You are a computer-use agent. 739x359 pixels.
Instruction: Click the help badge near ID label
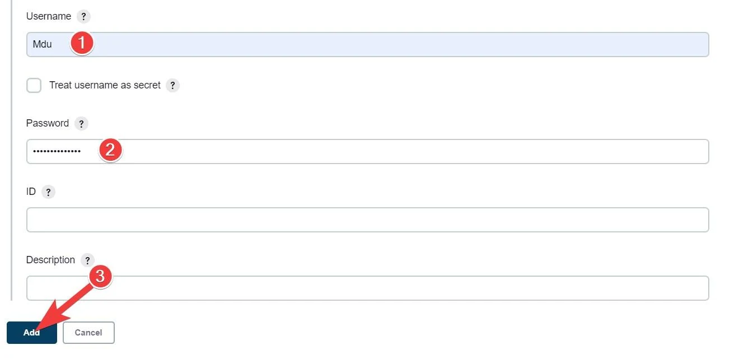click(49, 192)
